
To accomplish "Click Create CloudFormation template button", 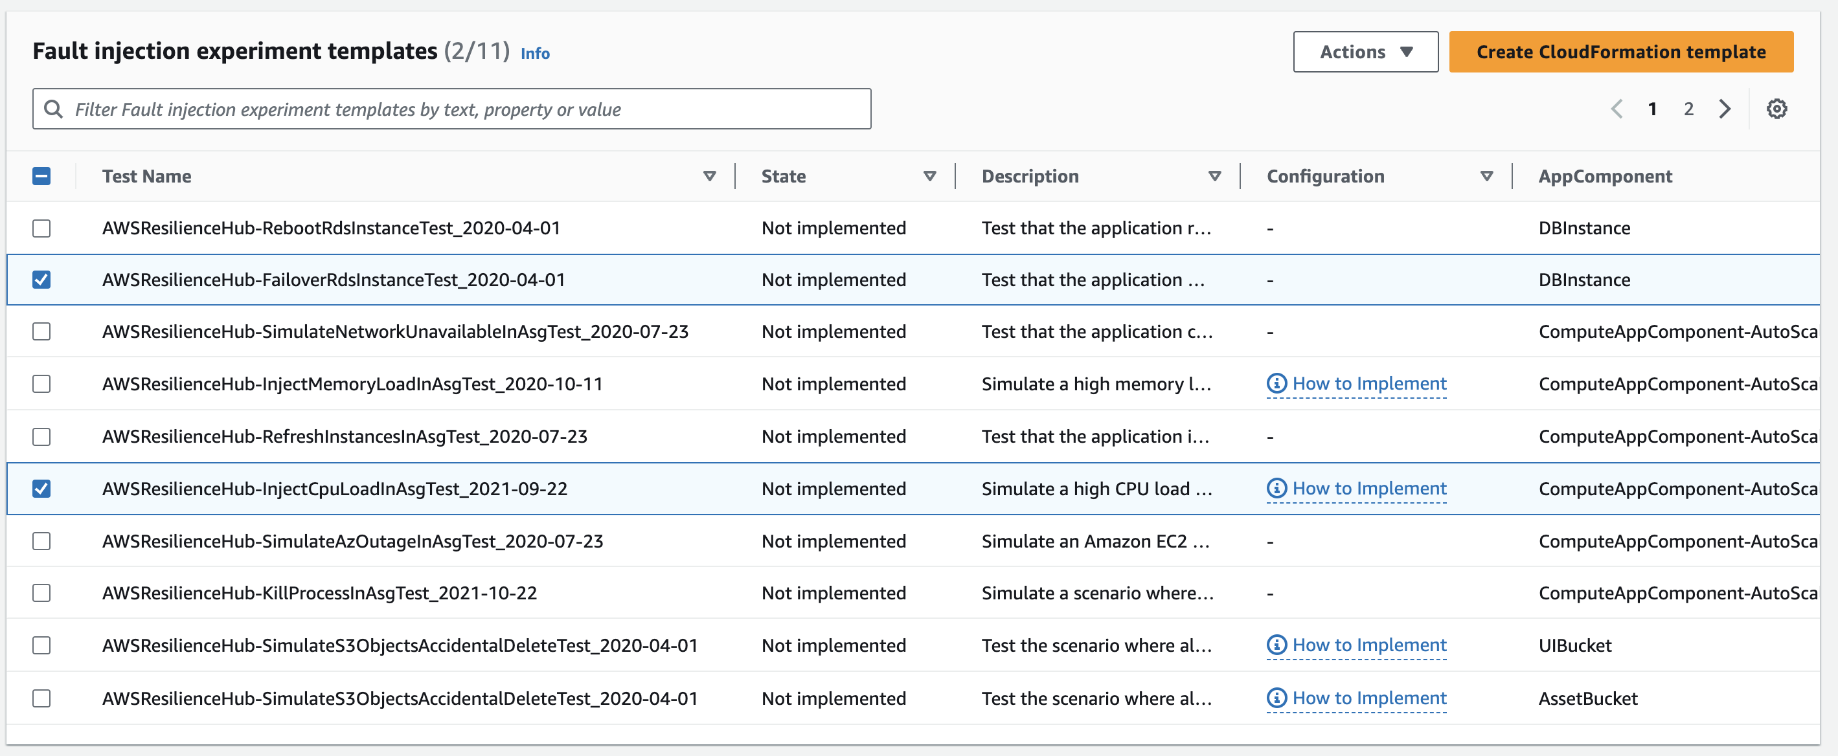I will tap(1620, 52).
